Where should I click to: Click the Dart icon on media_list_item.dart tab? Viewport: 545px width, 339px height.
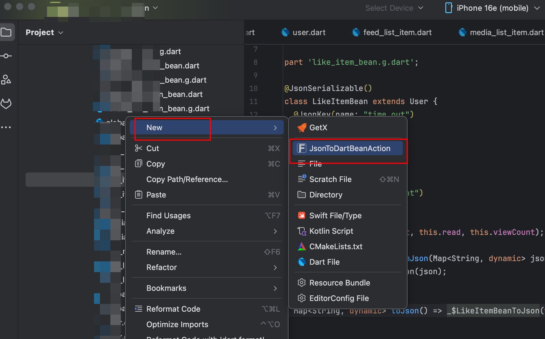click(462, 32)
